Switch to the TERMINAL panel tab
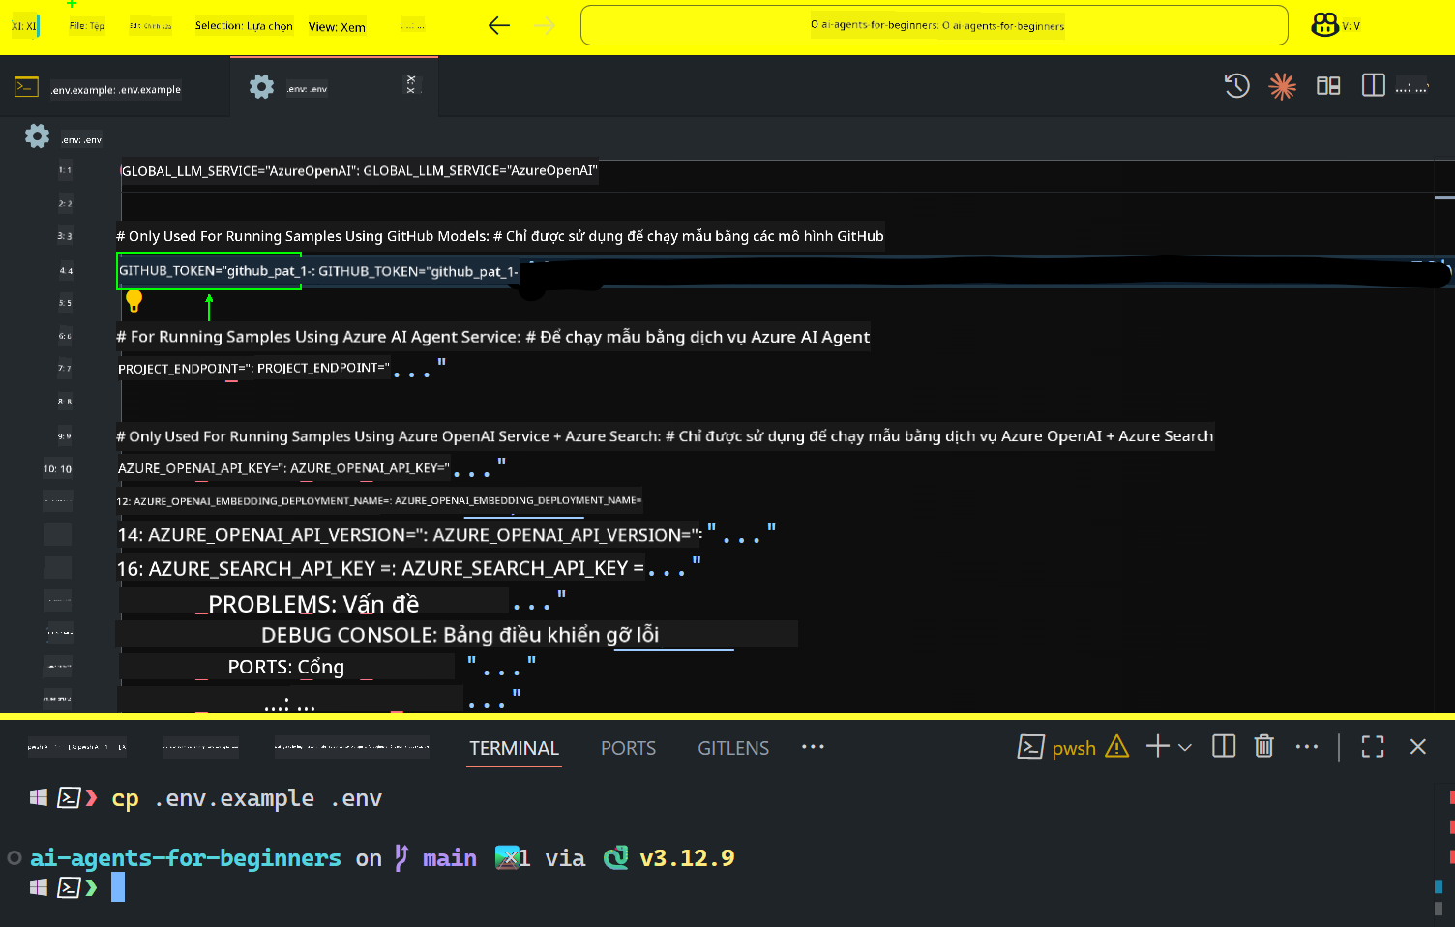1455x927 pixels. [514, 748]
